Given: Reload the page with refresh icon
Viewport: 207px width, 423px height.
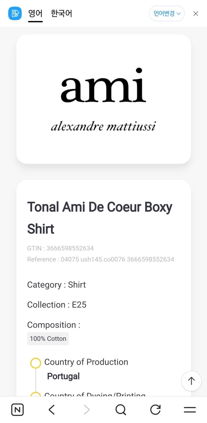Looking at the screenshot, I should (x=155, y=410).
